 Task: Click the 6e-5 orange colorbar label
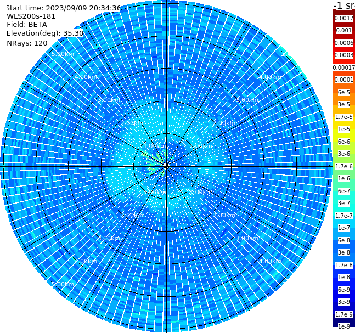tap(344, 92)
